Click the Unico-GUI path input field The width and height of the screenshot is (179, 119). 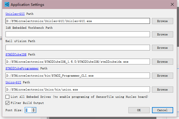(78, 89)
